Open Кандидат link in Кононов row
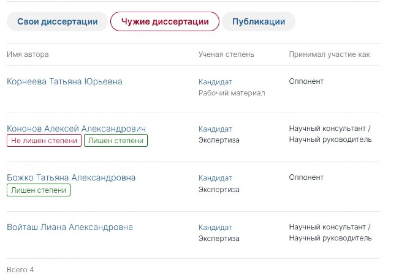Viewport: 399px width, 279px height. 215,129
